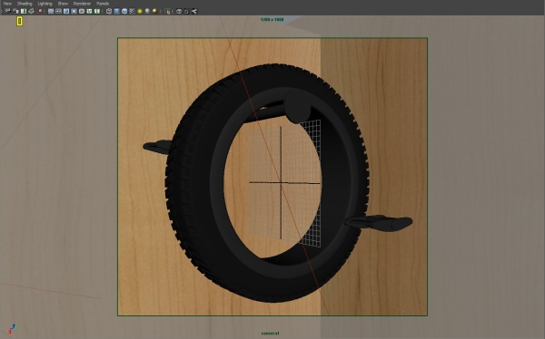Toggle the Film Gate icon
This screenshot has height=339, width=545.
58,11
